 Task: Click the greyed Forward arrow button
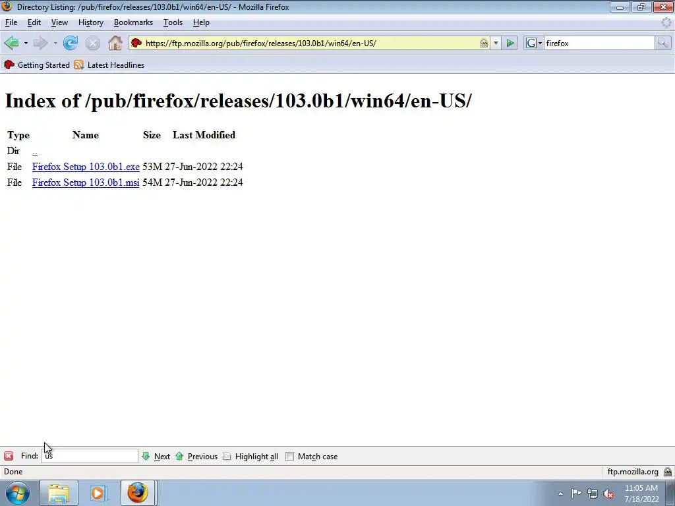(40, 43)
